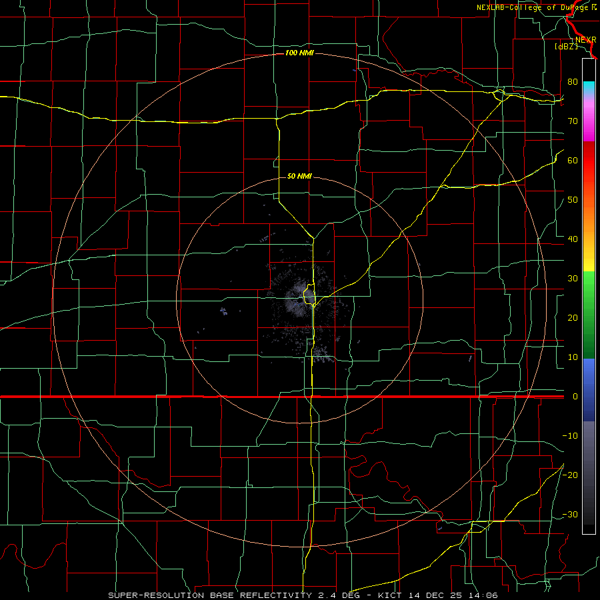The image size is (600, 600).
Task: Click the 100 NMI range ring label
Action: (299, 53)
